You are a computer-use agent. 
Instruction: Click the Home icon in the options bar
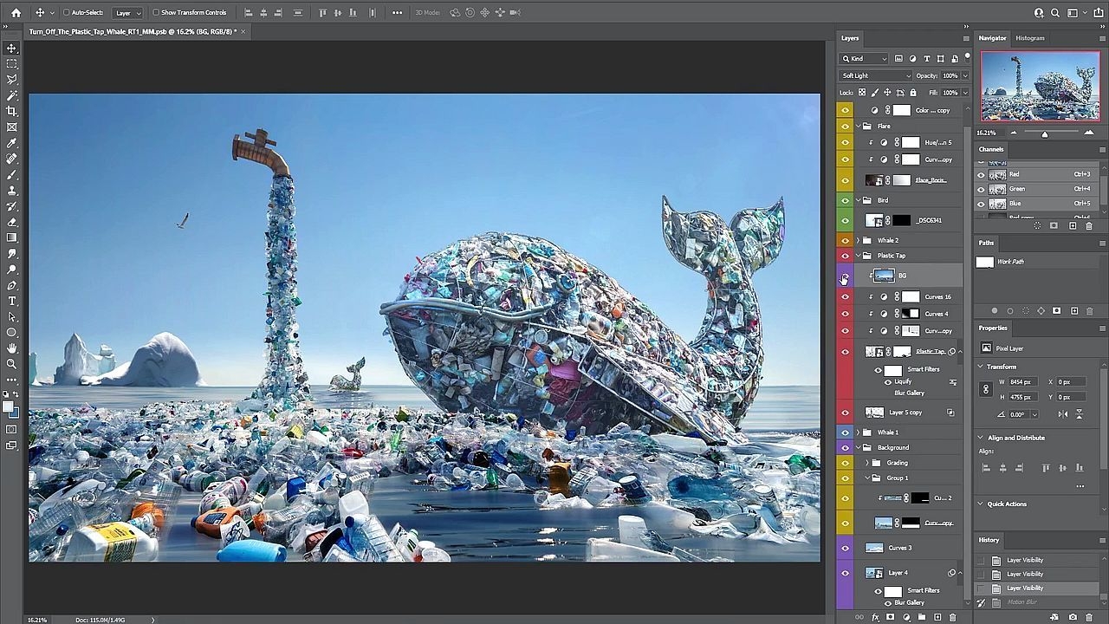coord(16,12)
